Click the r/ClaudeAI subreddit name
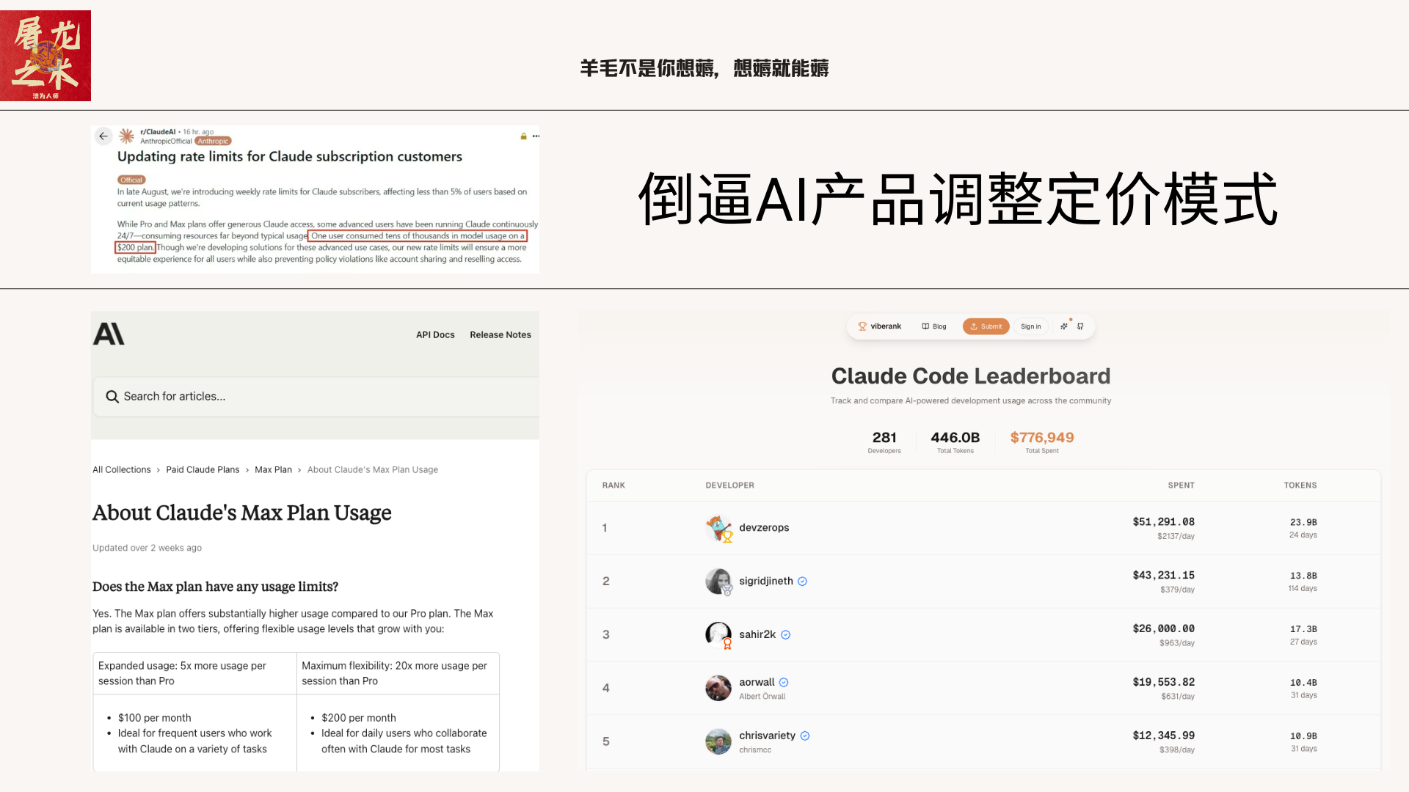The height and width of the screenshot is (792, 1409). [x=158, y=132]
